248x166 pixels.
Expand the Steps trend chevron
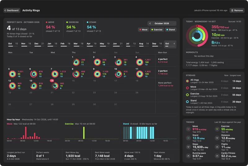tap(188, 147)
